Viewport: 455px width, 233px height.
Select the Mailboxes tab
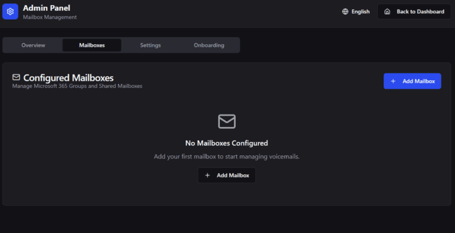tap(92, 45)
